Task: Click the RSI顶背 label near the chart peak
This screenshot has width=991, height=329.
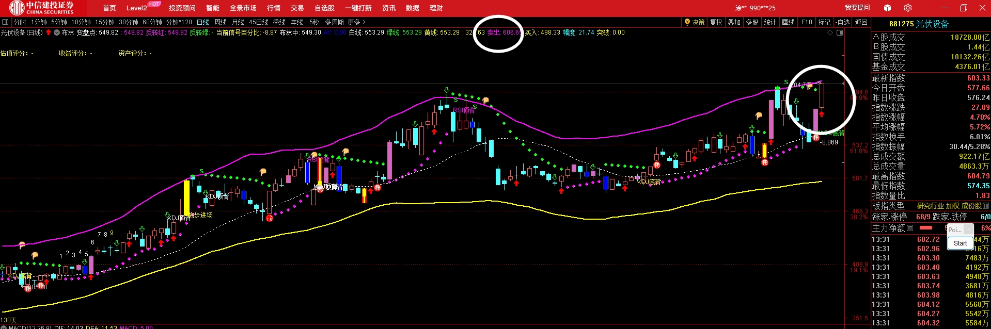Action: (x=464, y=110)
